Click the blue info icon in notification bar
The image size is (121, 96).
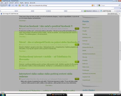click(x=1, y=14)
